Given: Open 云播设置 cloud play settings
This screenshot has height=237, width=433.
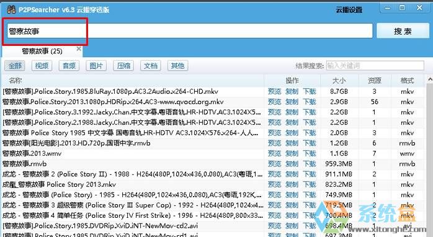Looking at the screenshot, I should [x=349, y=10].
